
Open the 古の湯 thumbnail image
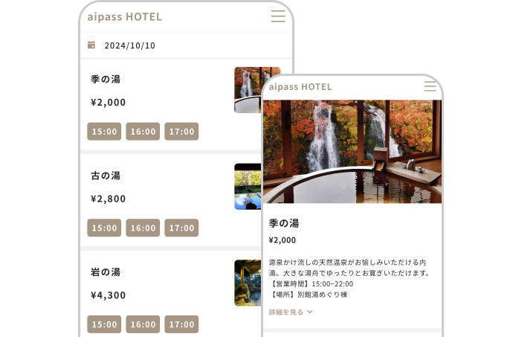tap(248, 186)
